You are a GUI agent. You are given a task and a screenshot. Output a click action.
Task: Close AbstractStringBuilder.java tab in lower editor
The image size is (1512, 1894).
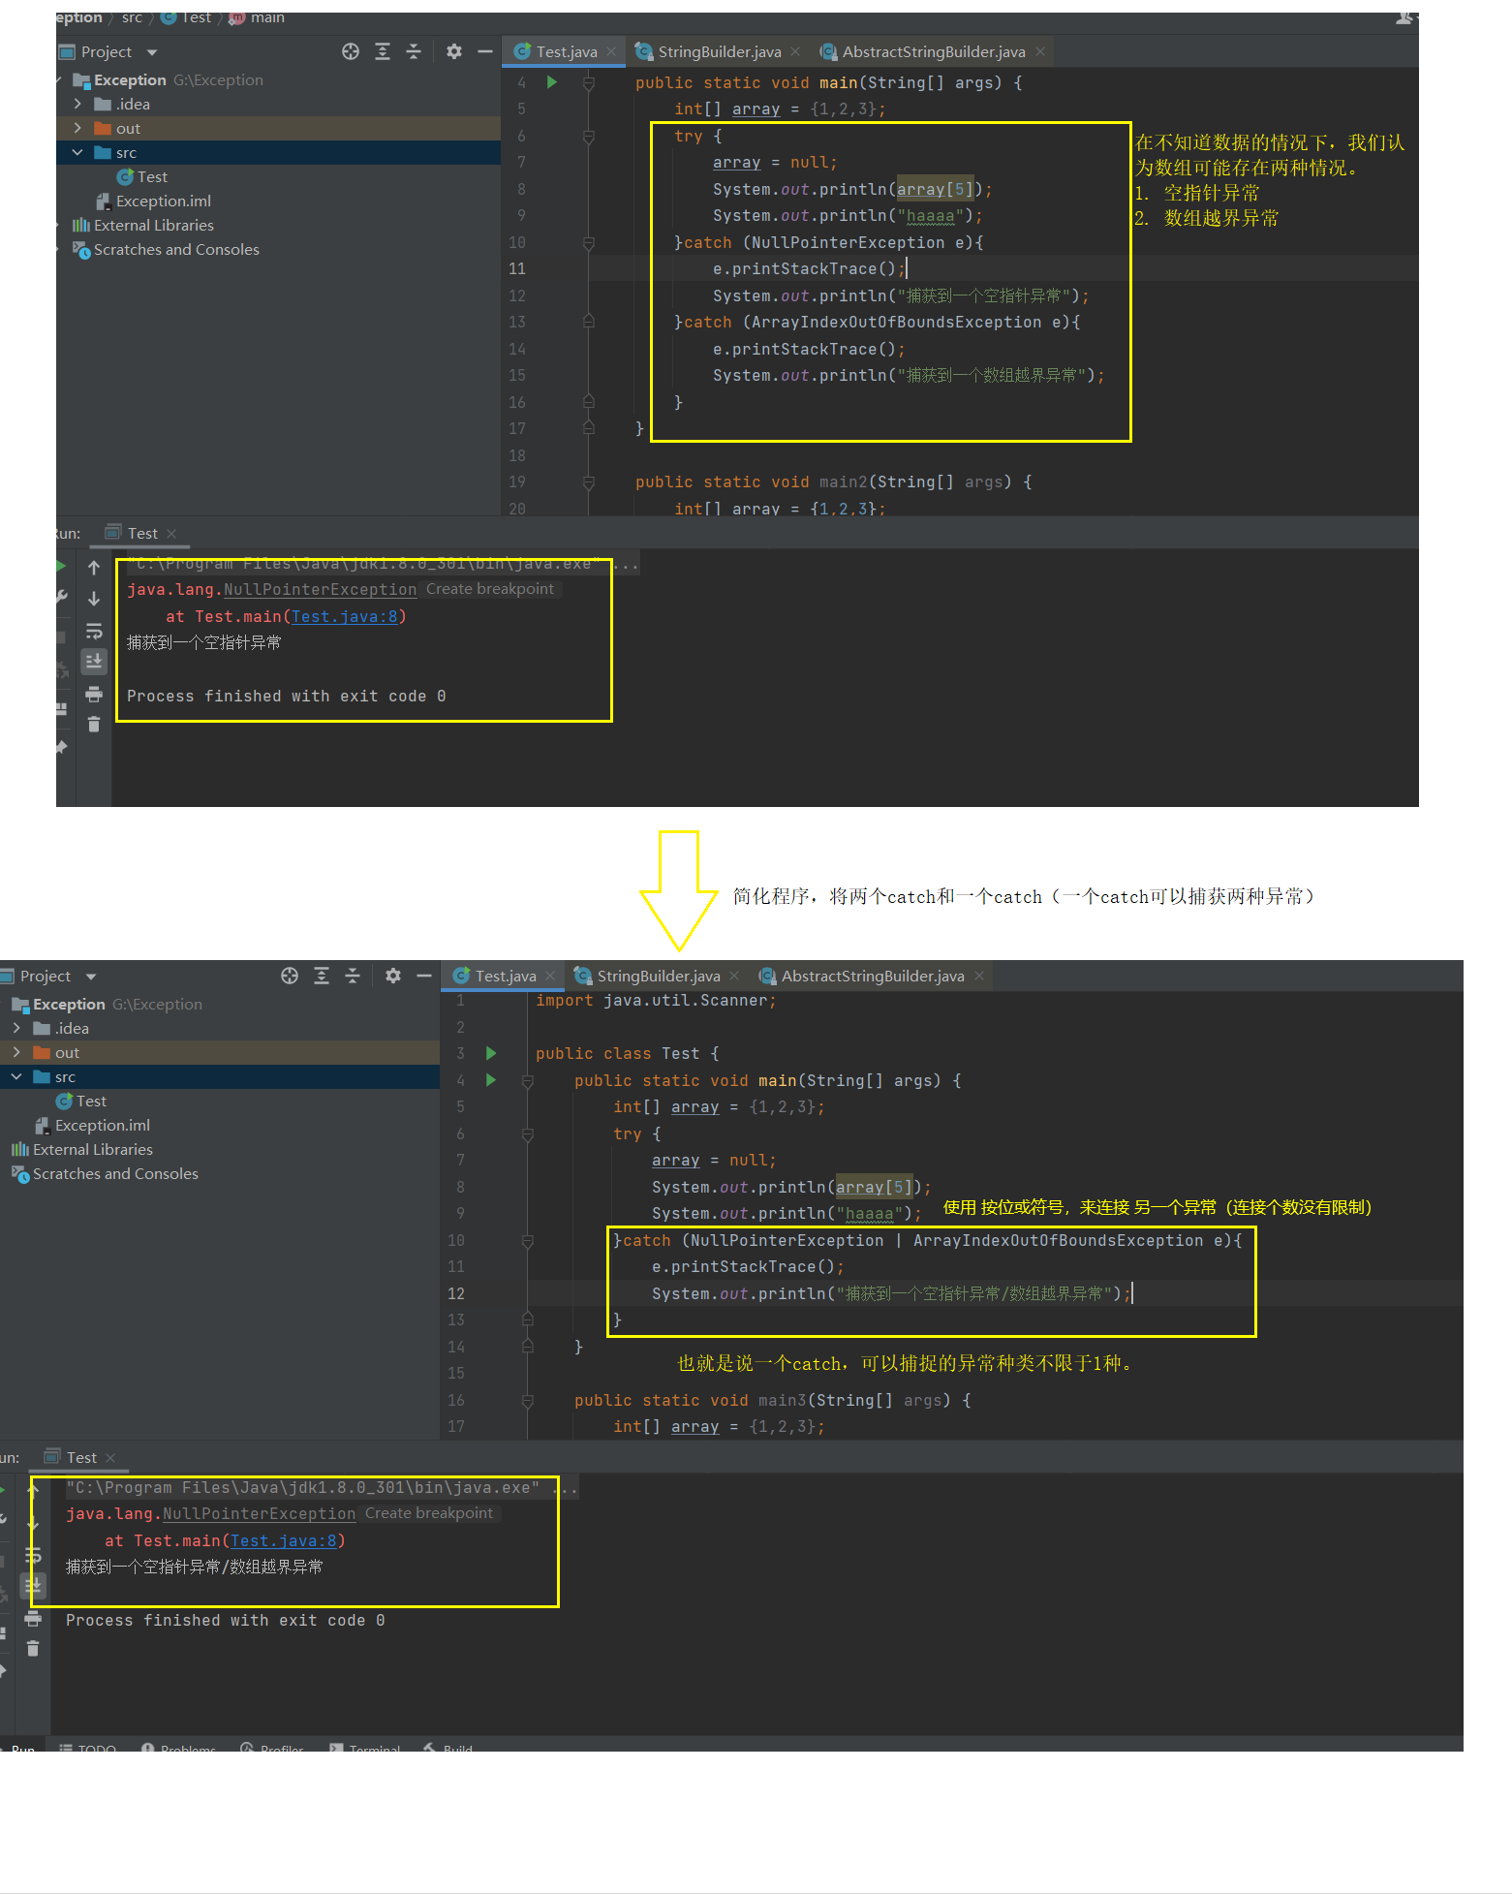point(979,976)
